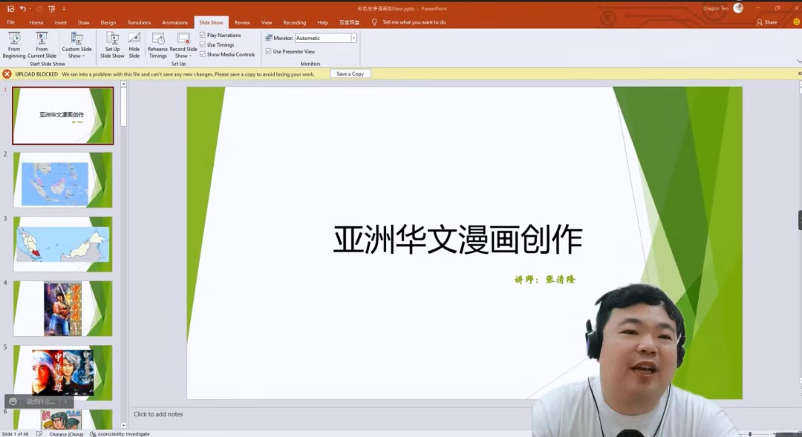Focus the Tell me what you want to do box
The height and width of the screenshot is (437, 802).
[414, 22]
